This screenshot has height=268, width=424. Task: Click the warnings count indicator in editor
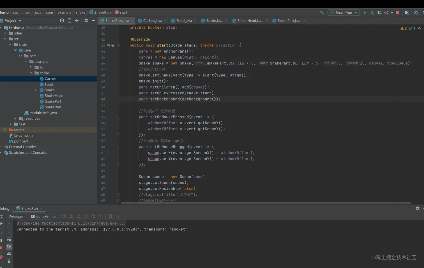pyautogui.click(x=404, y=28)
